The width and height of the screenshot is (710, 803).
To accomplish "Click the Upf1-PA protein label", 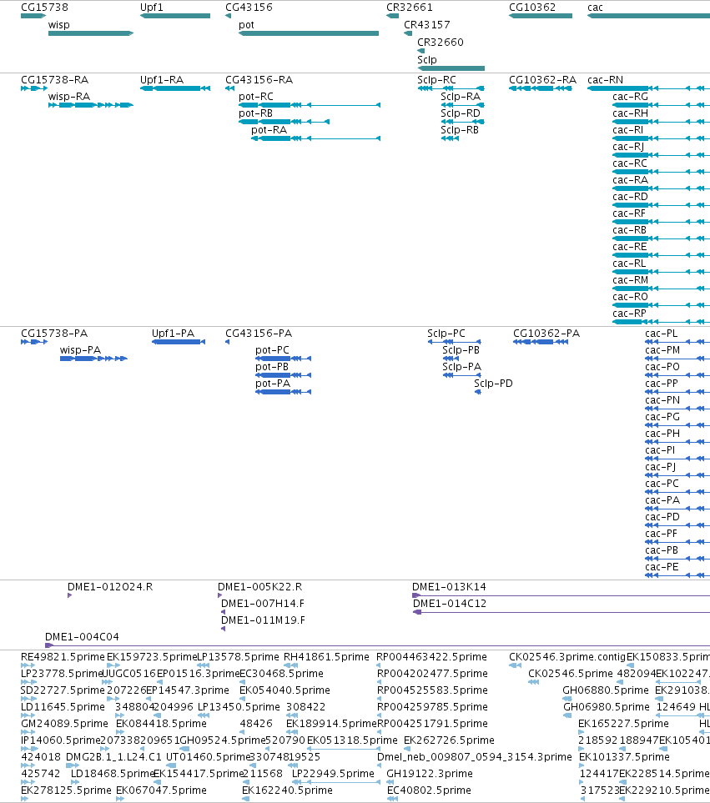I will 174,334.
